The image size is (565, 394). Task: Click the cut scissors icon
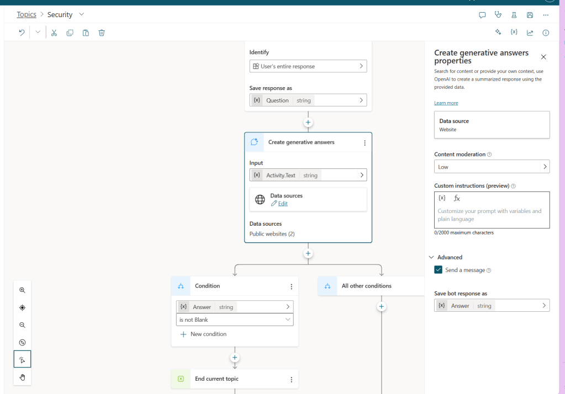click(54, 33)
